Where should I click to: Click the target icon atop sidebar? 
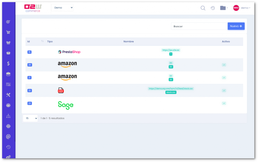(8, 22)
